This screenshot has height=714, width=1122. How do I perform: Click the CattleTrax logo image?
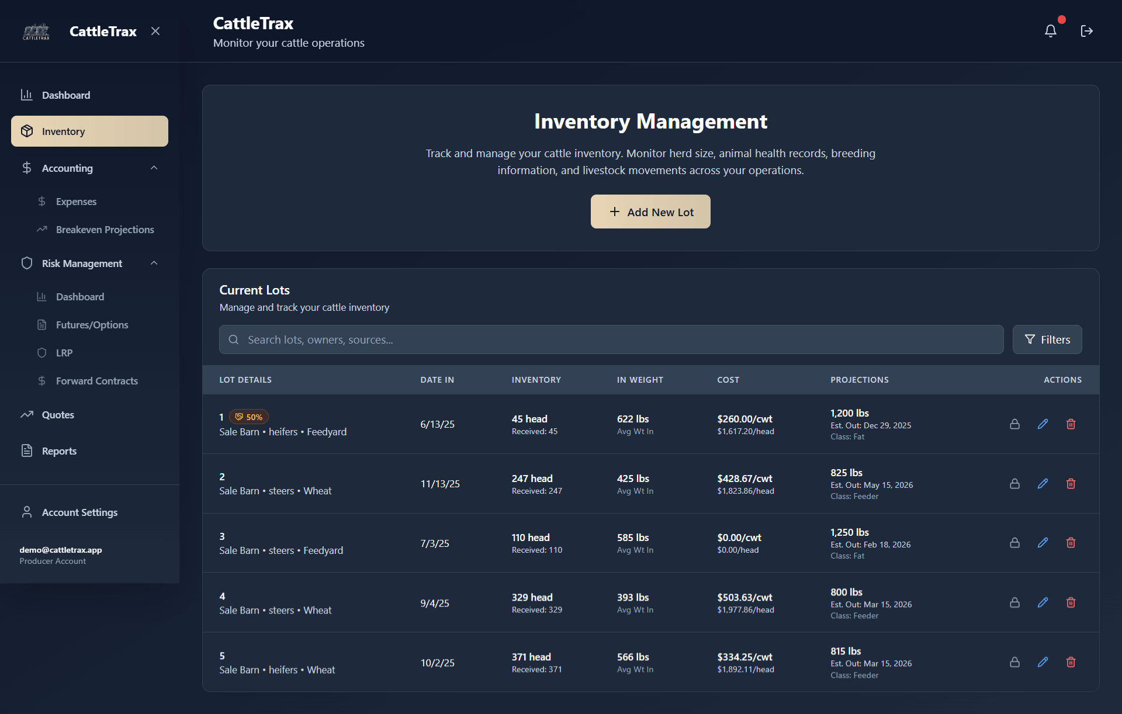point(36,32)
